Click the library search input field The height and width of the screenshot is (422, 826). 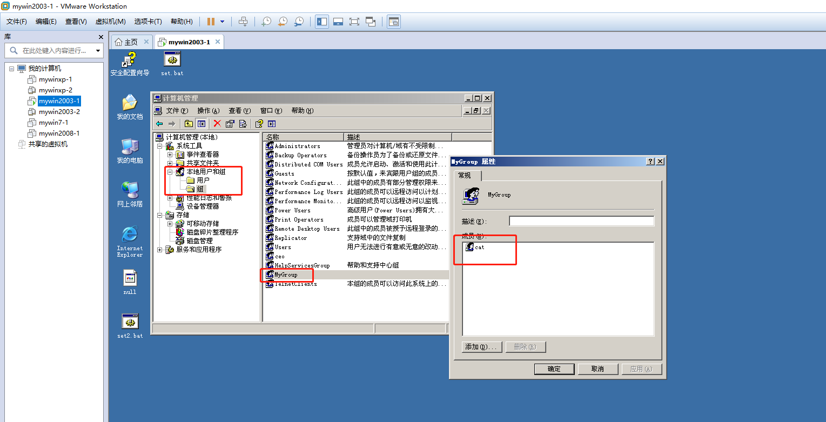53,50
